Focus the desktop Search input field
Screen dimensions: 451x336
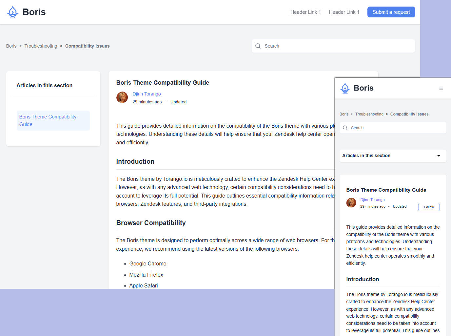(x=338, y=46)
